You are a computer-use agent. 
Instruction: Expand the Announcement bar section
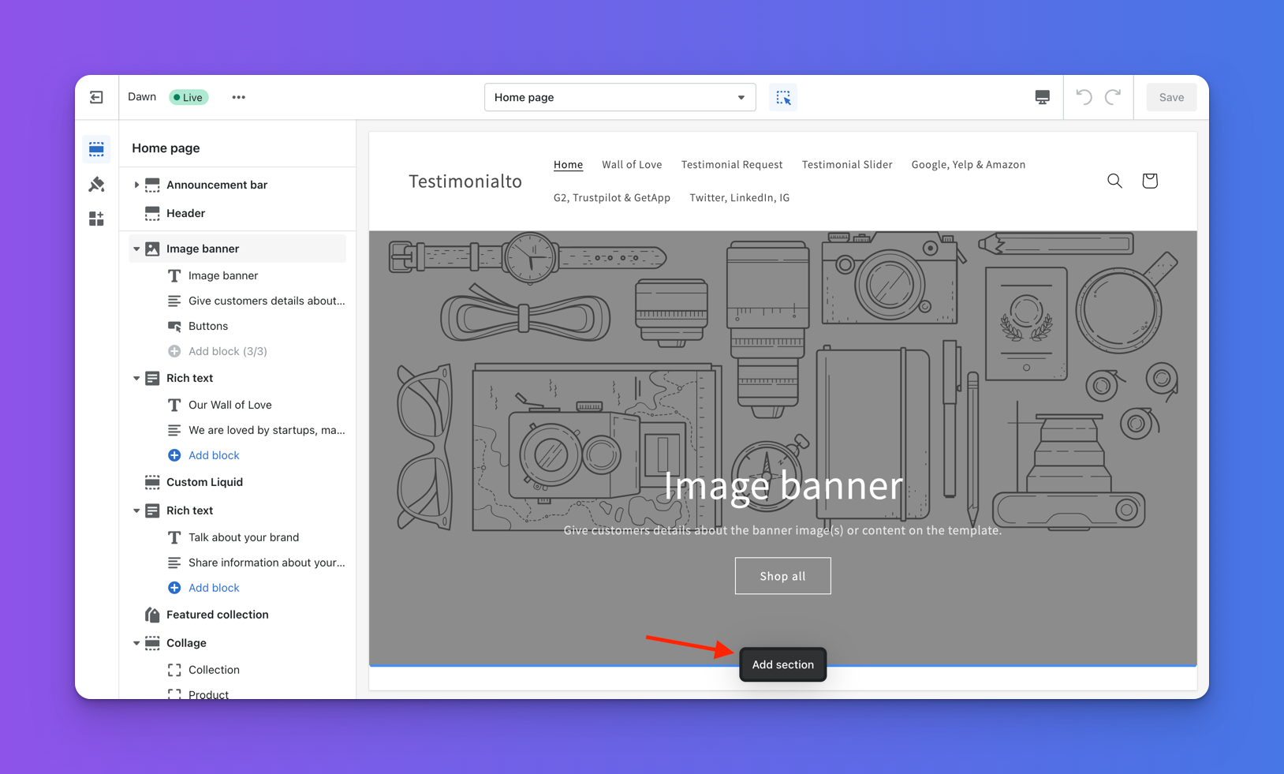coord(137,184)
